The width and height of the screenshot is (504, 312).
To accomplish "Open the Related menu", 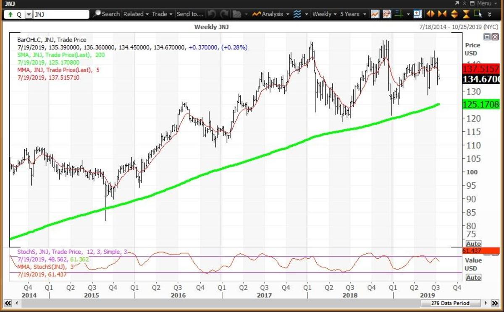I will 136,14.
